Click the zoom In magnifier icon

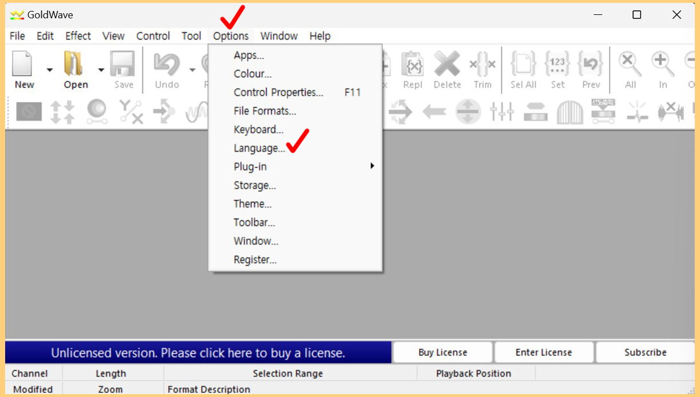tap(662, 62)
